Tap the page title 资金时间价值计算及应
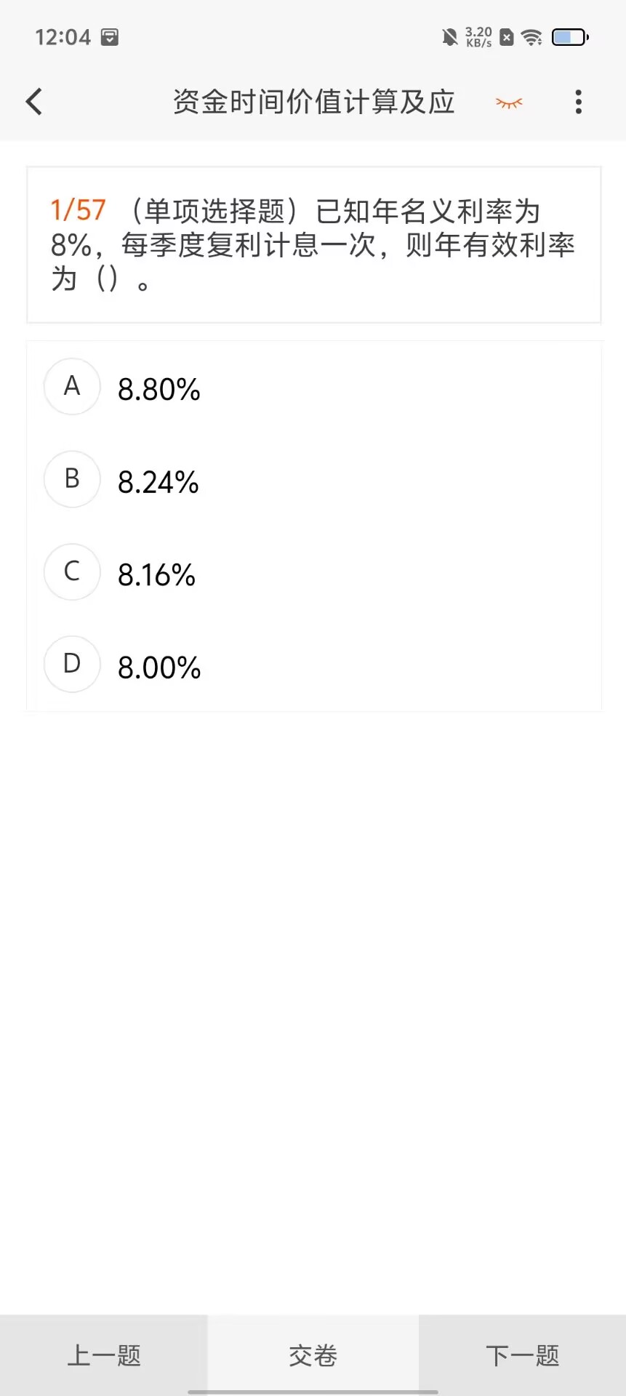Screen dimensions: 626x1396 pyautogui.click(x=314, y=102)
